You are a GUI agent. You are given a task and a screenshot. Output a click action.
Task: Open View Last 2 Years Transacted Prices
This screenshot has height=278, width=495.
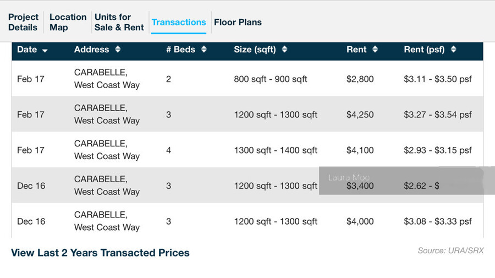coord(100,253)
